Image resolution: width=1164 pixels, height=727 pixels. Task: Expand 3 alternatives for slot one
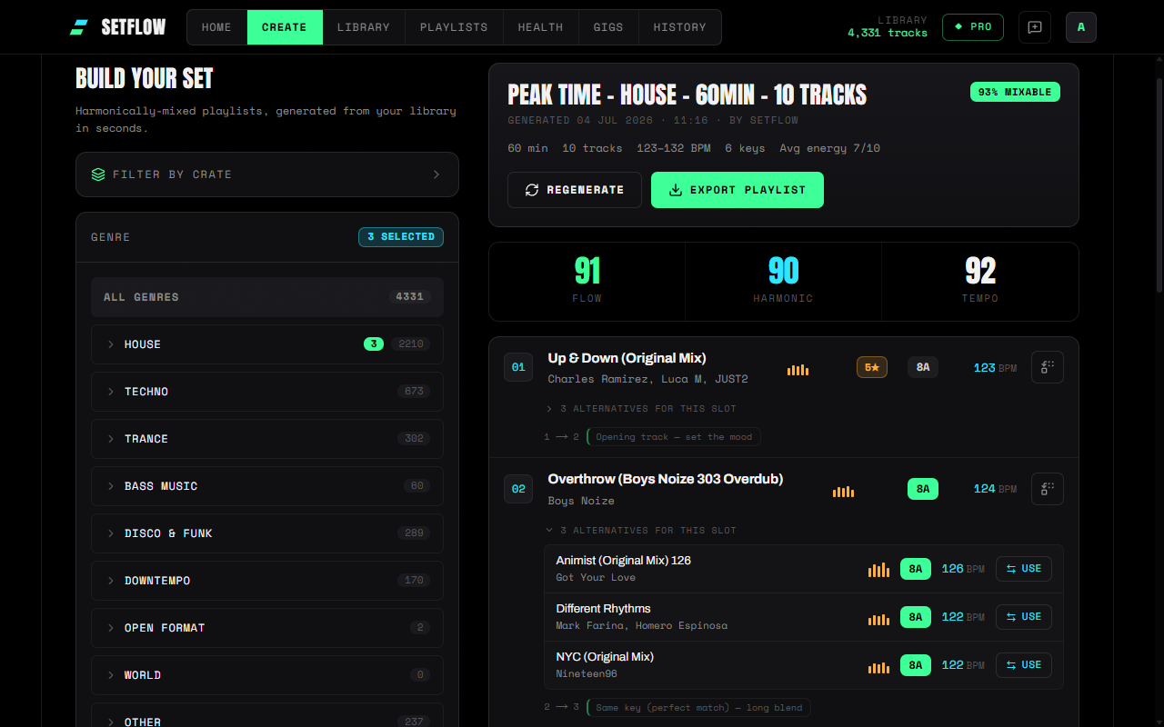point(641,409)
